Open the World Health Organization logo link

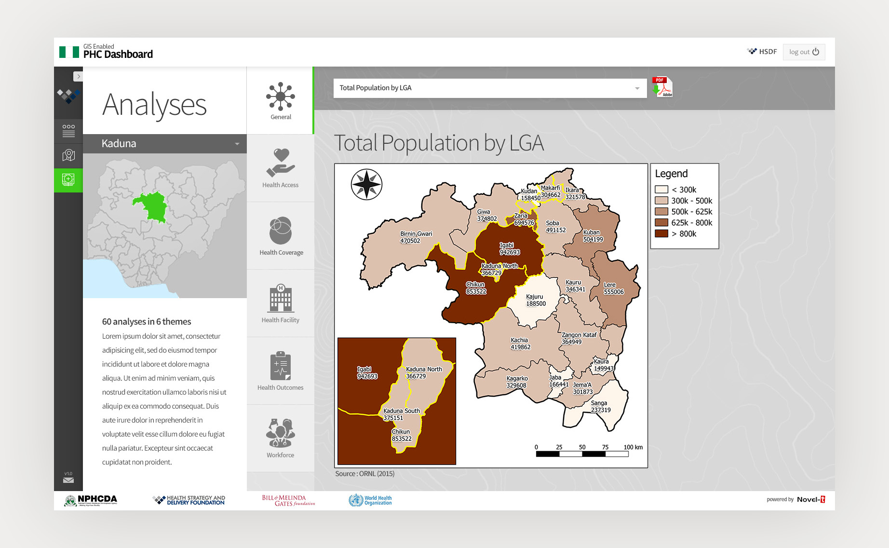[x=370, y=500]
